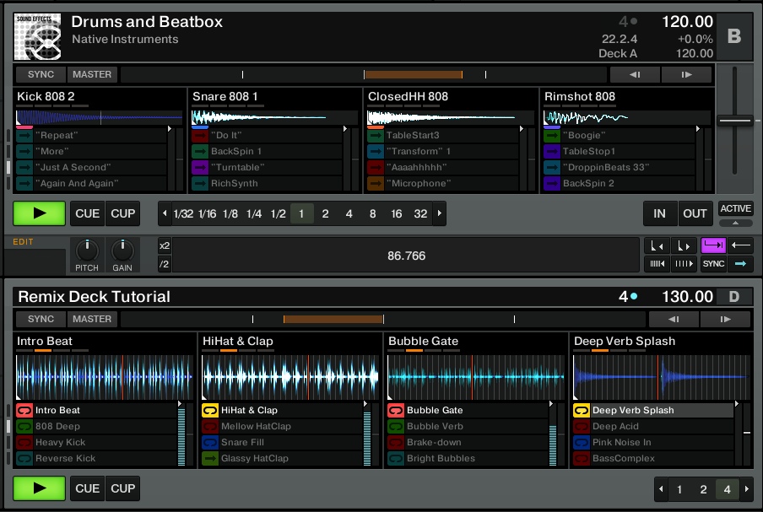Click the Drums and Beatbox cover art thumbnail
Viewport: 763px width, 512px height.
click(37, 36)
